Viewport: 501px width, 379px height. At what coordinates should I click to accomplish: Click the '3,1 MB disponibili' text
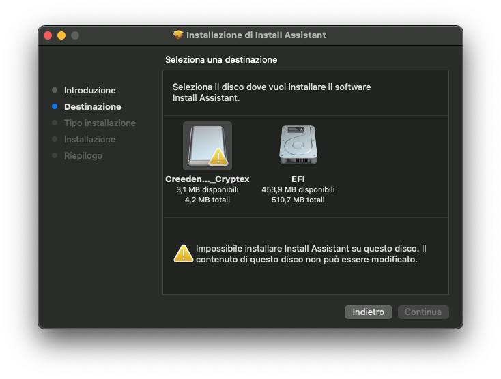pos(207,189)
